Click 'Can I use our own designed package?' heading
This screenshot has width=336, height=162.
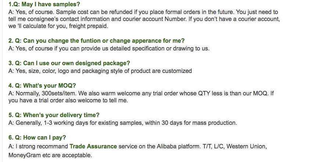(x=69, y=63)
